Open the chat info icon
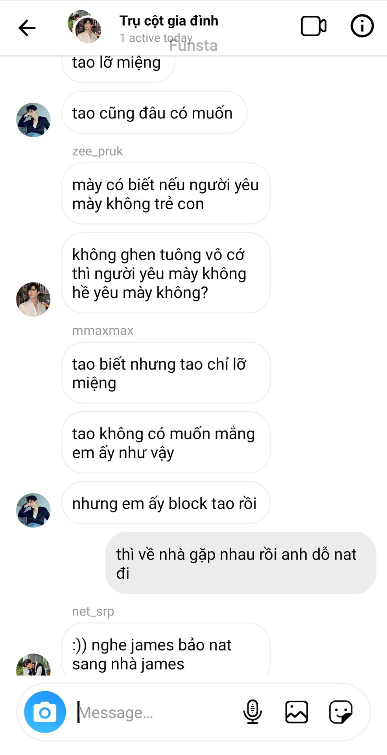The height and width of the screenshot is (755, 387). click(x=362, y=26)
